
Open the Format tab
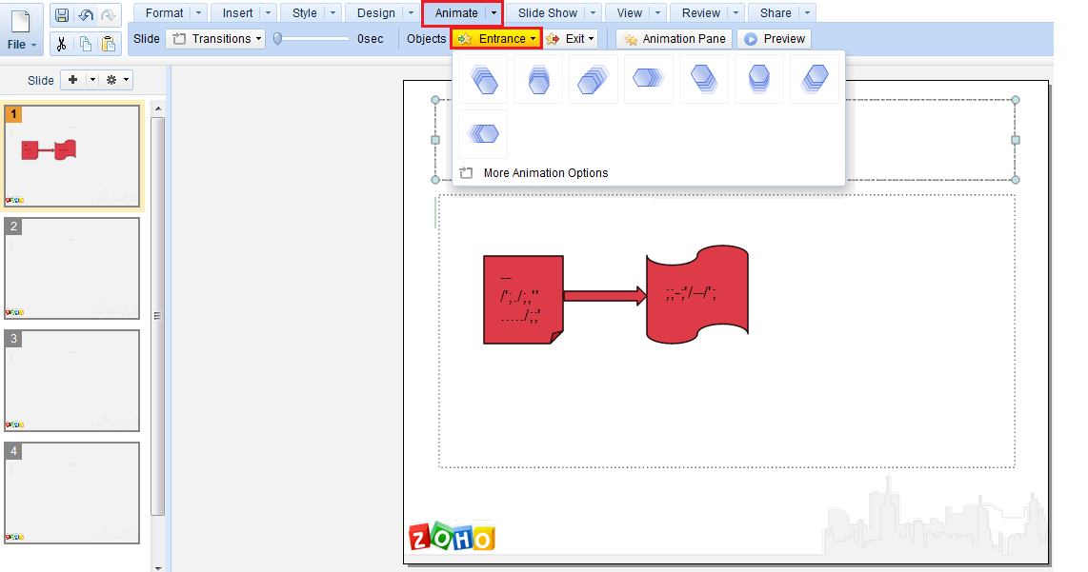tap(165, 13)
